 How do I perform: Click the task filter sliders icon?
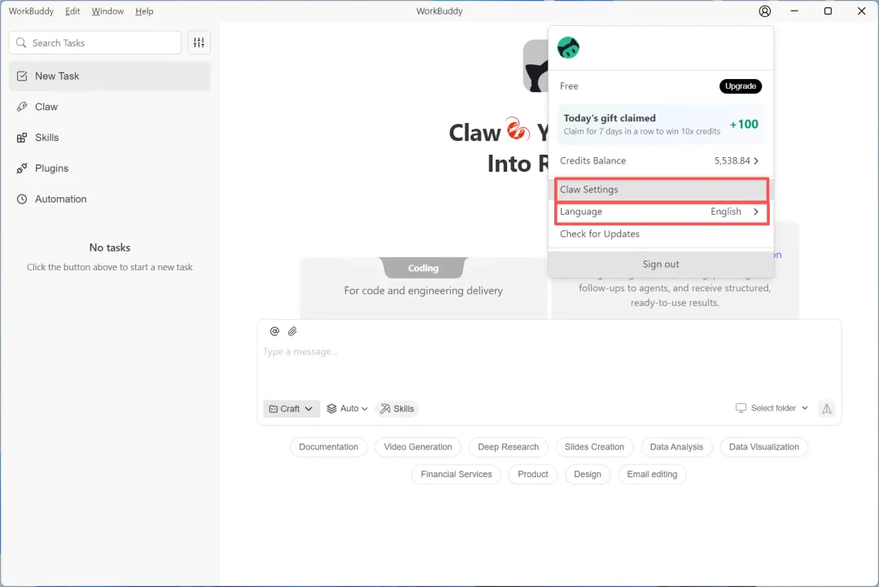click(x=199, y=42)
